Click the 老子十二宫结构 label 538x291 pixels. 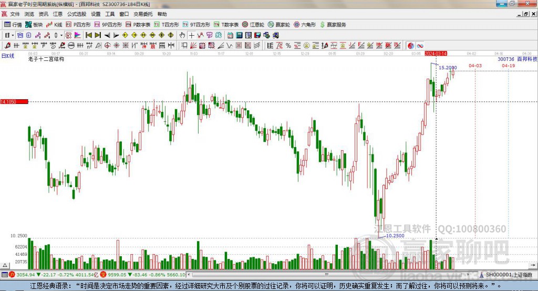point(46,59)
